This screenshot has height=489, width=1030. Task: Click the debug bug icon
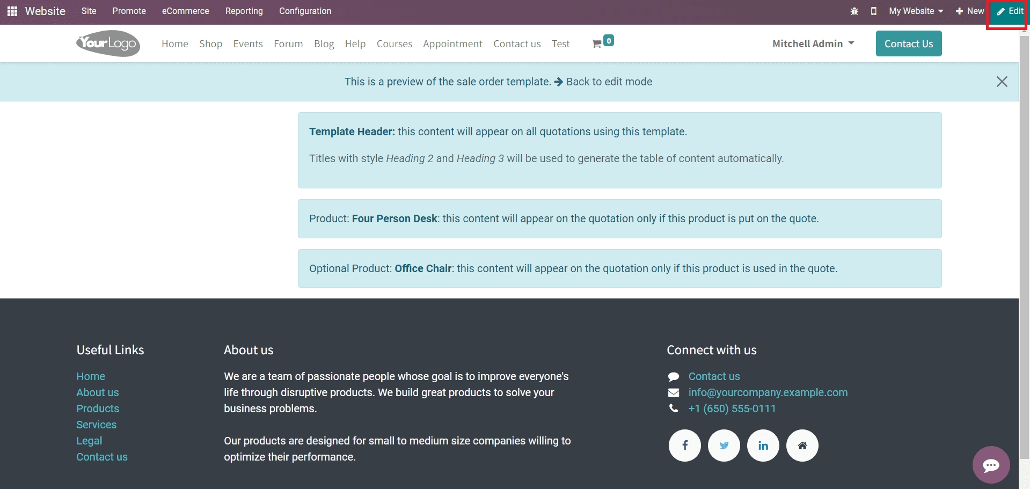coord(854,11)
